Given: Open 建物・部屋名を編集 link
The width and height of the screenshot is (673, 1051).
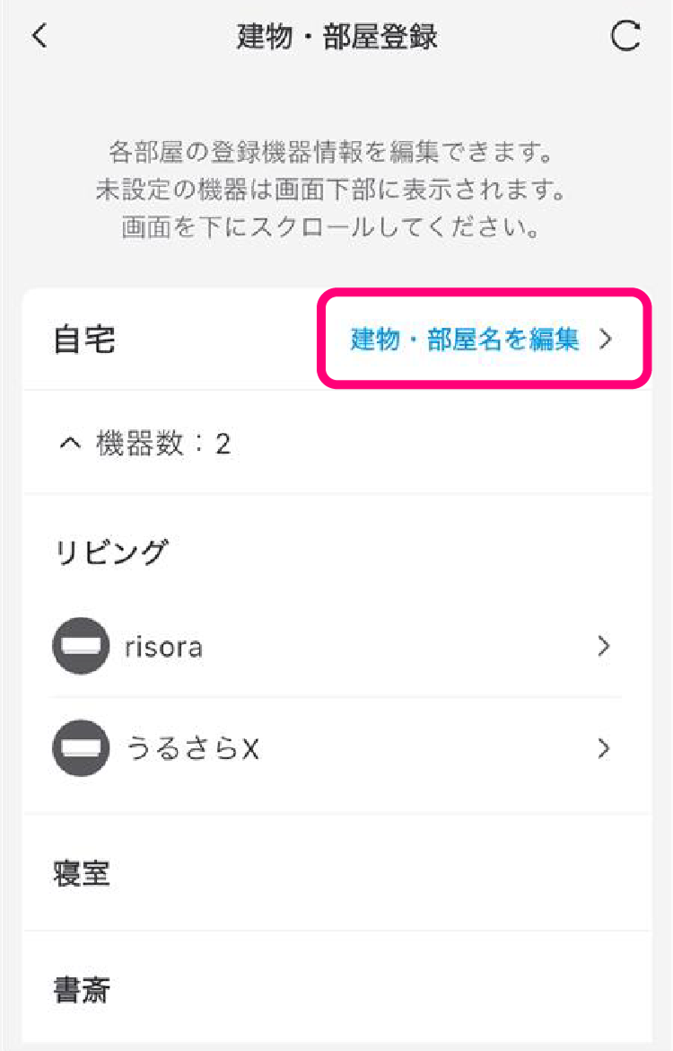Looking at the screenshot, I should [x=465, y=340].
